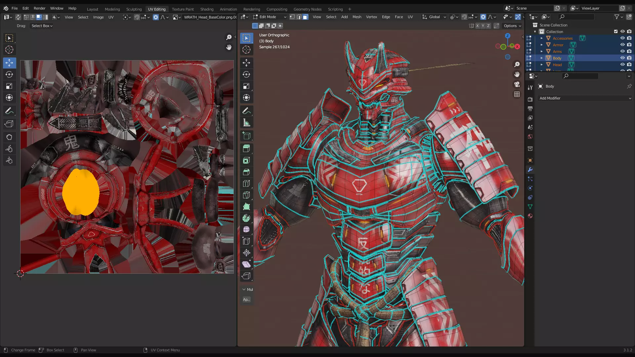
Task: Select the Spin tool
Action: pyautogui.click(x=246, y=218)
